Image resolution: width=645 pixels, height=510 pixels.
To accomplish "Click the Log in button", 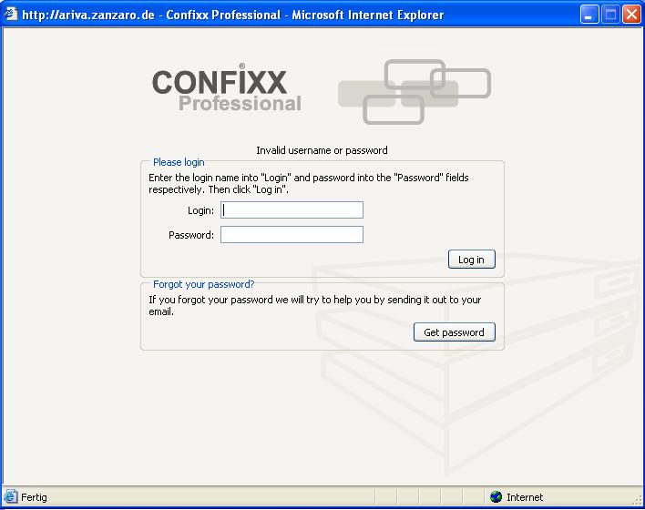I will click(x=471, y=260).
